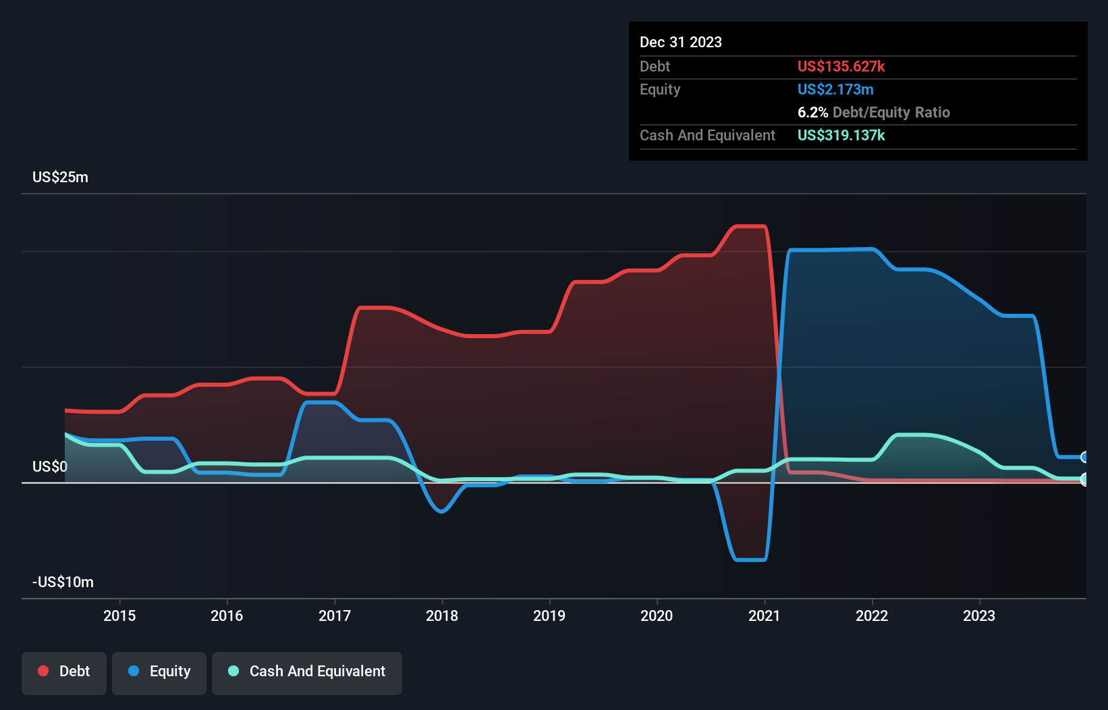This screenshot has width=1108, height=710.
Task: Select the 2019 x-axis label
Action: point(549,616)
